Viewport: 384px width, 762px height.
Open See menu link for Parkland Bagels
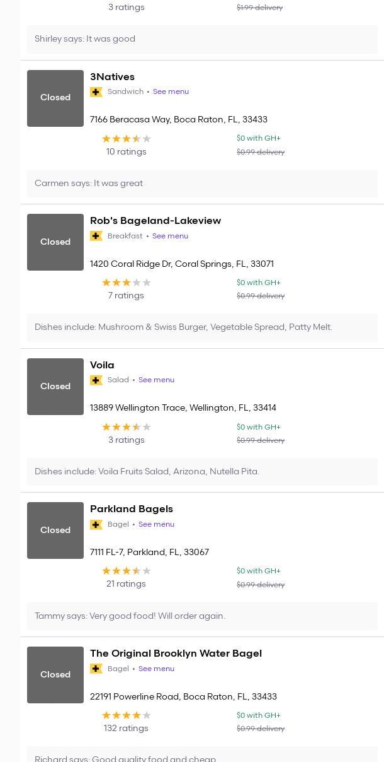(x=156, y=524)
